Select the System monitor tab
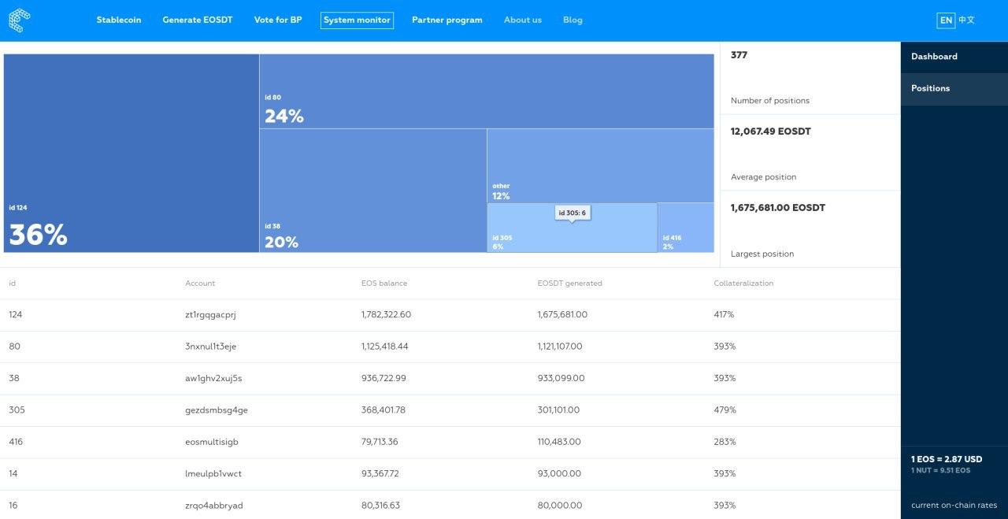 [x=357, y=20]
